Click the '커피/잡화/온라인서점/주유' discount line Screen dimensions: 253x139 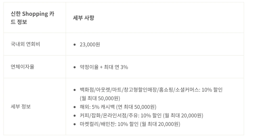click(x=141, y=115)
